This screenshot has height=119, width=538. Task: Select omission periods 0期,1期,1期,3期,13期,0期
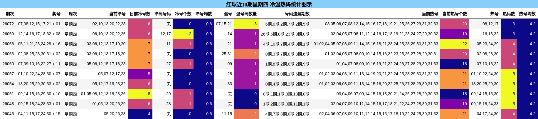coord(286,94)
